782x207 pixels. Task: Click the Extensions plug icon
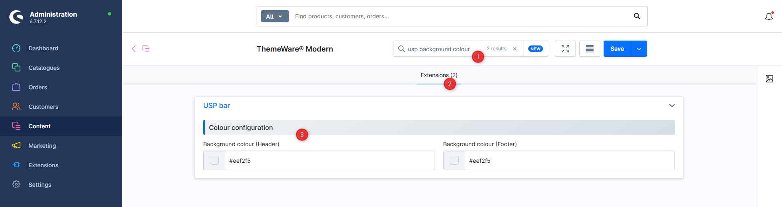pos(16,165)
